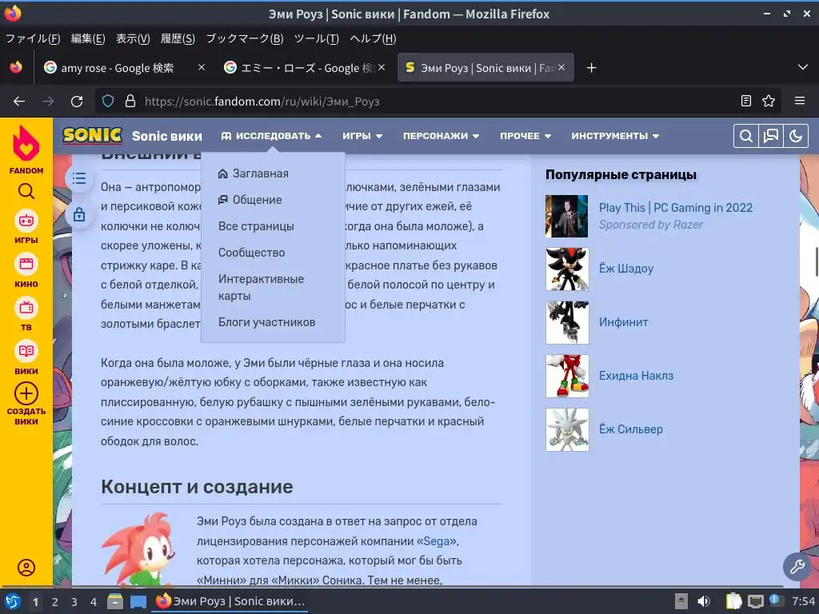This screenshot has height=614, width=819.
Task: Bookmark this page with star
Action: point(769,102)
